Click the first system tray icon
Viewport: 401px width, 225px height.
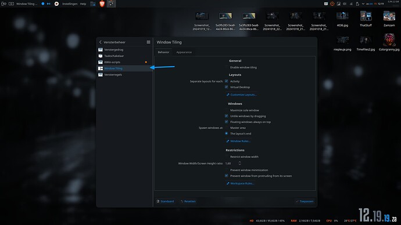coord(326,4)
